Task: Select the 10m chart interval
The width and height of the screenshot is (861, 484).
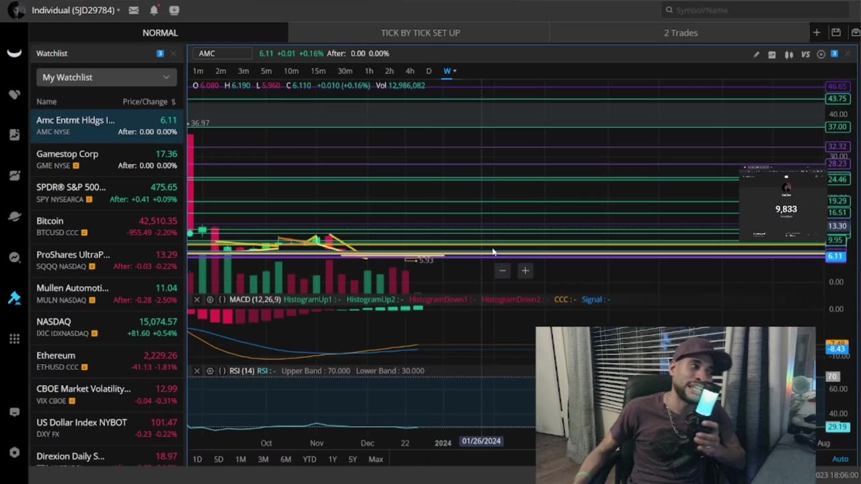Action: tap(291, 71)
